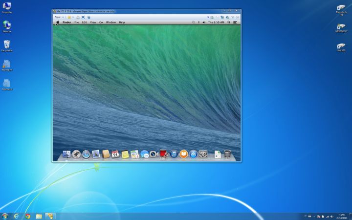This screenshot has width=352, height=220.
Task: Enter VMware full screen mode icon
Action: [x=83, y=17]
